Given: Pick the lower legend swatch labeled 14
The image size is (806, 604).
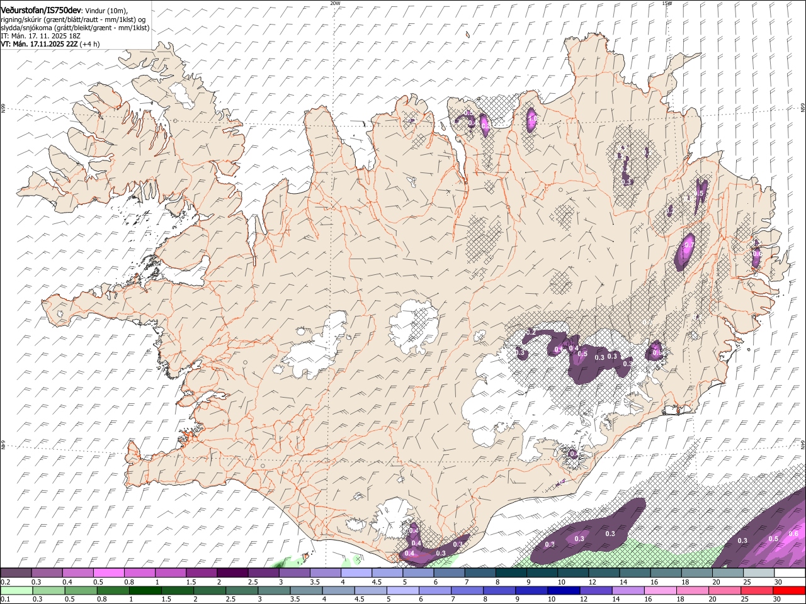Looking at the screenshot, I should (x=628, y=590).
